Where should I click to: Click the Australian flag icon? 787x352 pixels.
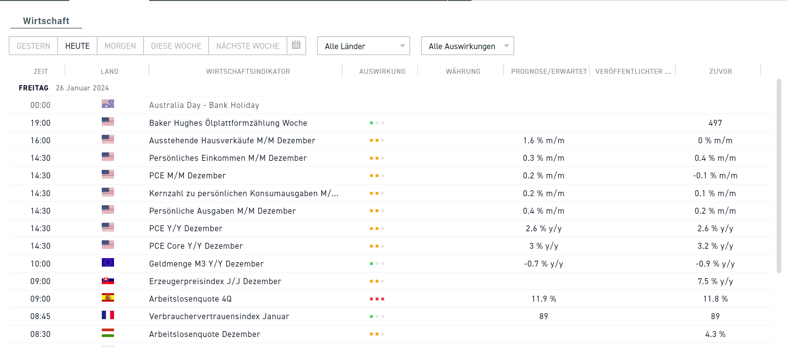[x=108, y=104]
